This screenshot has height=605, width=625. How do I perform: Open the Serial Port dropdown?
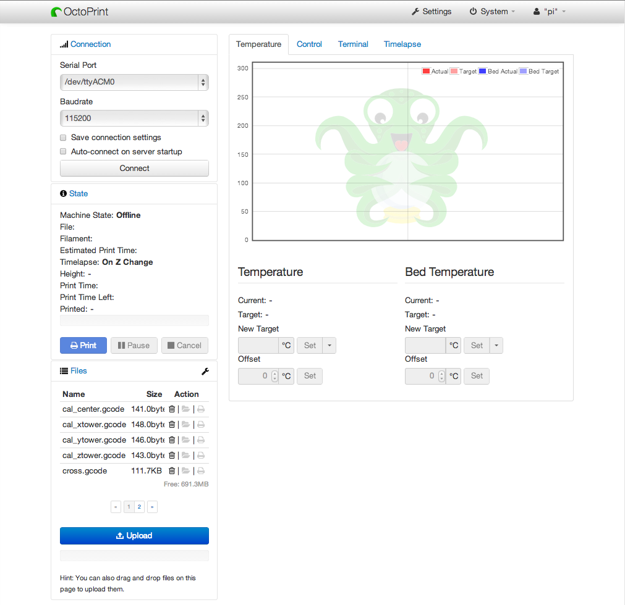[x=134, y=82]
